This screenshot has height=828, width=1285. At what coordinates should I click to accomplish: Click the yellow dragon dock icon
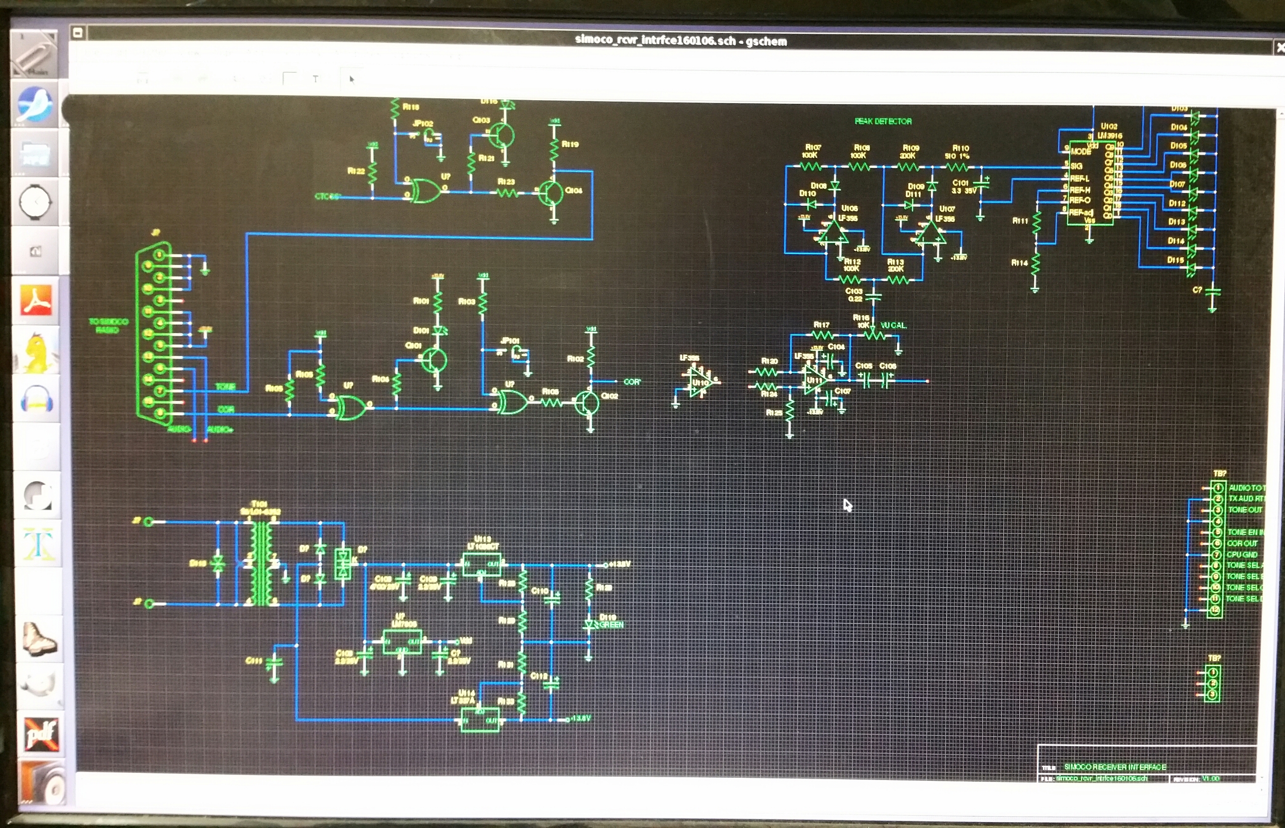(x=38, y=351)
